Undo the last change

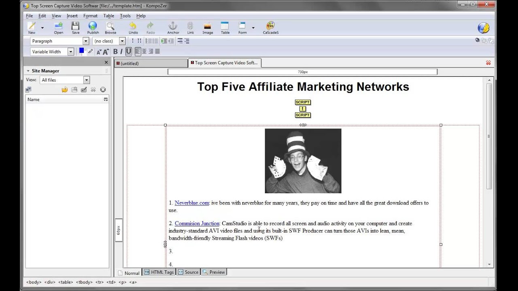[x=133, y=27]
